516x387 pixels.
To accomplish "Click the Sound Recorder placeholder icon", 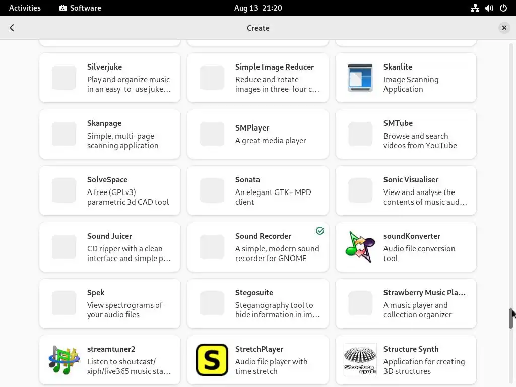I will [x=212, y=247].
